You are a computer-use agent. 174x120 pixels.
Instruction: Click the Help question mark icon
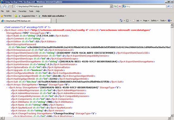[x=169, y=21]
